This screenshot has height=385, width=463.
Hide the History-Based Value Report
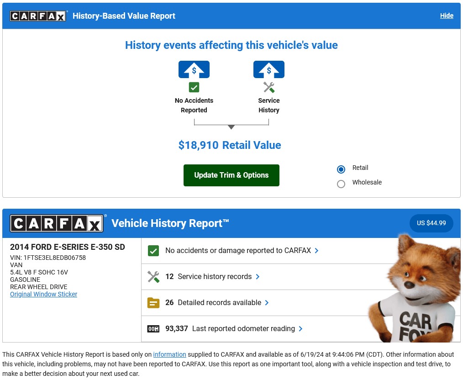pos(447,16)
